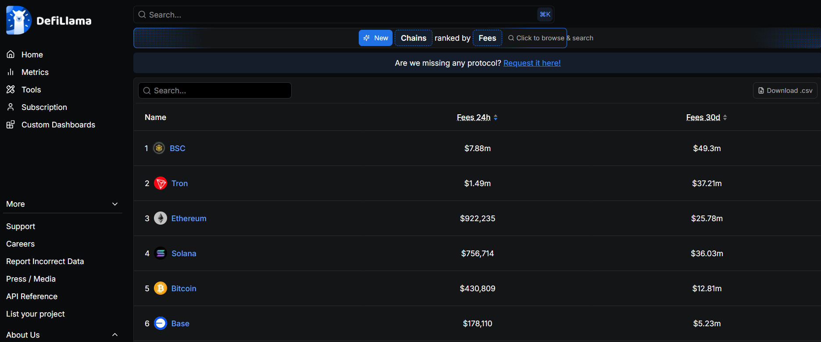821x342 pixels.
Task: Open the Chains selector dropdown
Action: point(413,38)
